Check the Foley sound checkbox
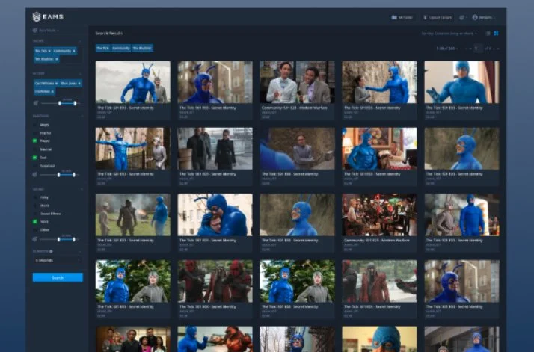This screenshot has height=352, width=534. pos(34,197)
